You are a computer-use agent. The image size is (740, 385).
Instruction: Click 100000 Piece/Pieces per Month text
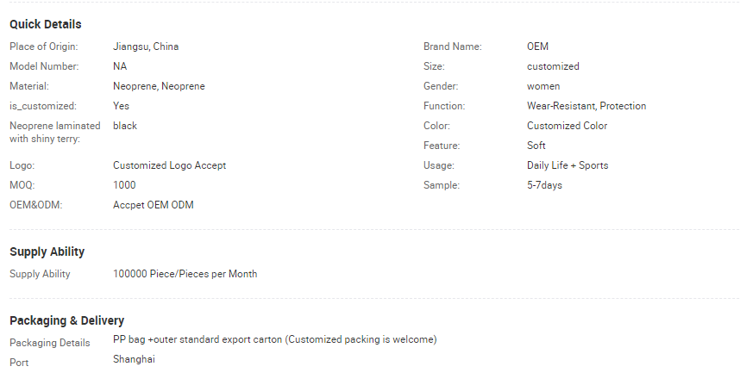[185, 274]
